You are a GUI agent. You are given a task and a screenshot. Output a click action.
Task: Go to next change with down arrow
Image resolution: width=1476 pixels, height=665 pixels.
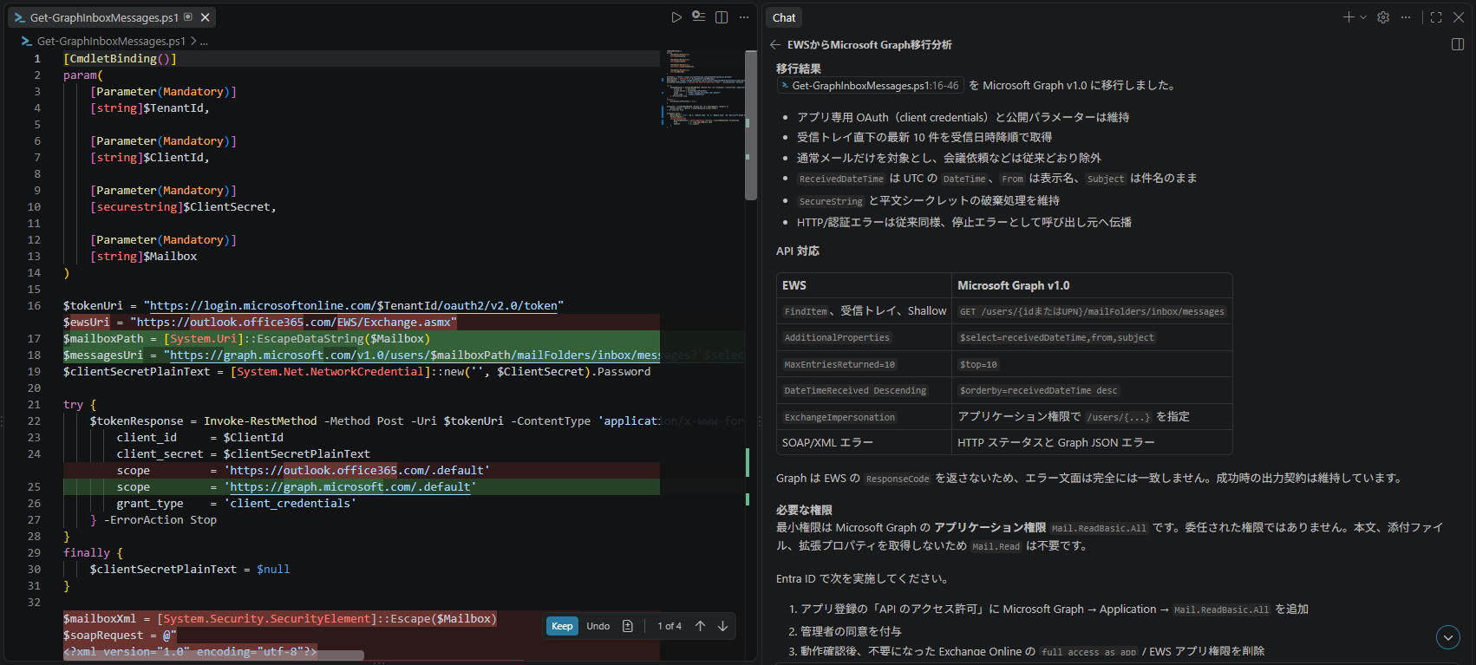pos(722,626)
